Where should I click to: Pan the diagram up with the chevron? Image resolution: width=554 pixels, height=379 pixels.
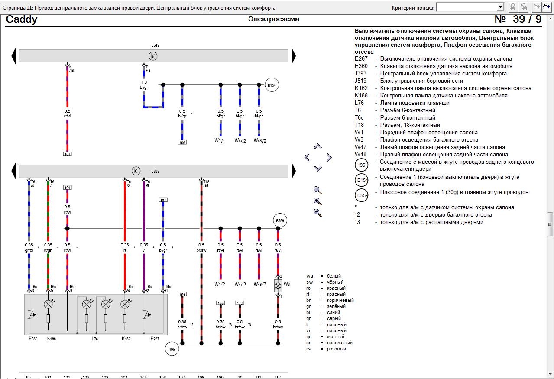point(317,147)
